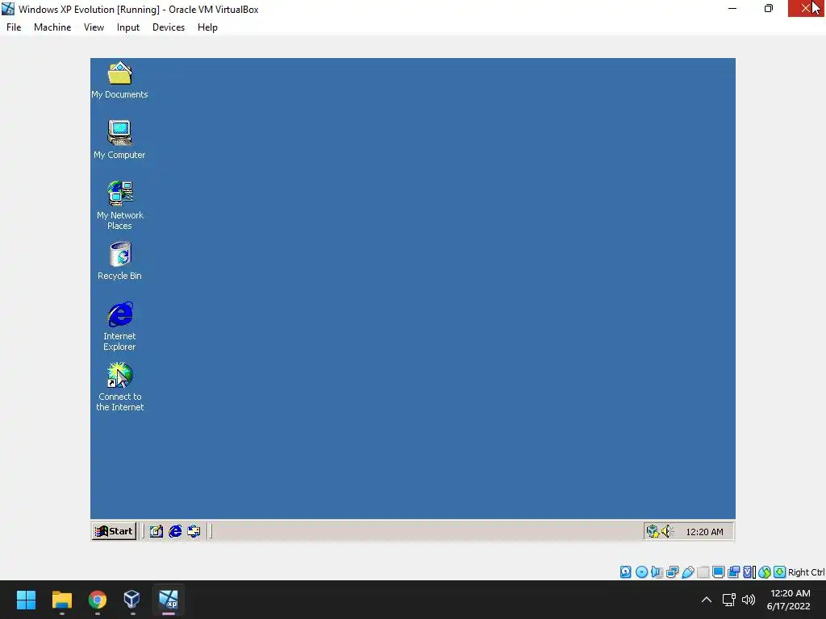Image resolution: width=826 pixels, height=619 pixels.
Task: Select Connect to the Internet shortcut
Action: point(119,387)
